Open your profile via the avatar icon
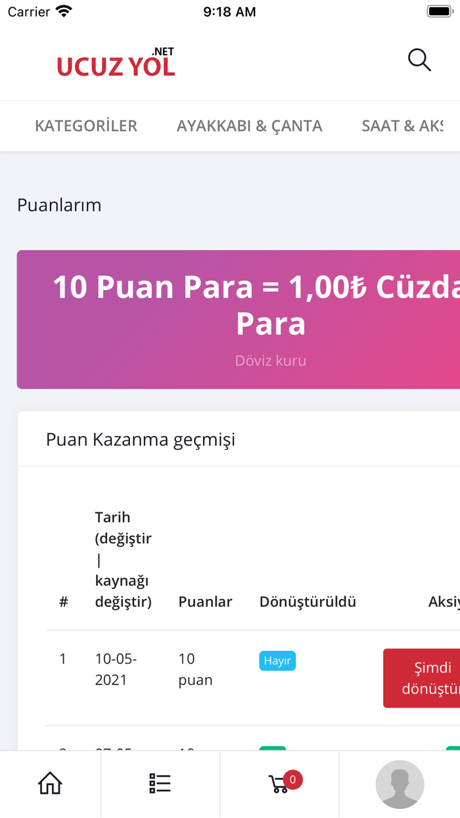This screenshot has width=460, height=818. point(400,784)
